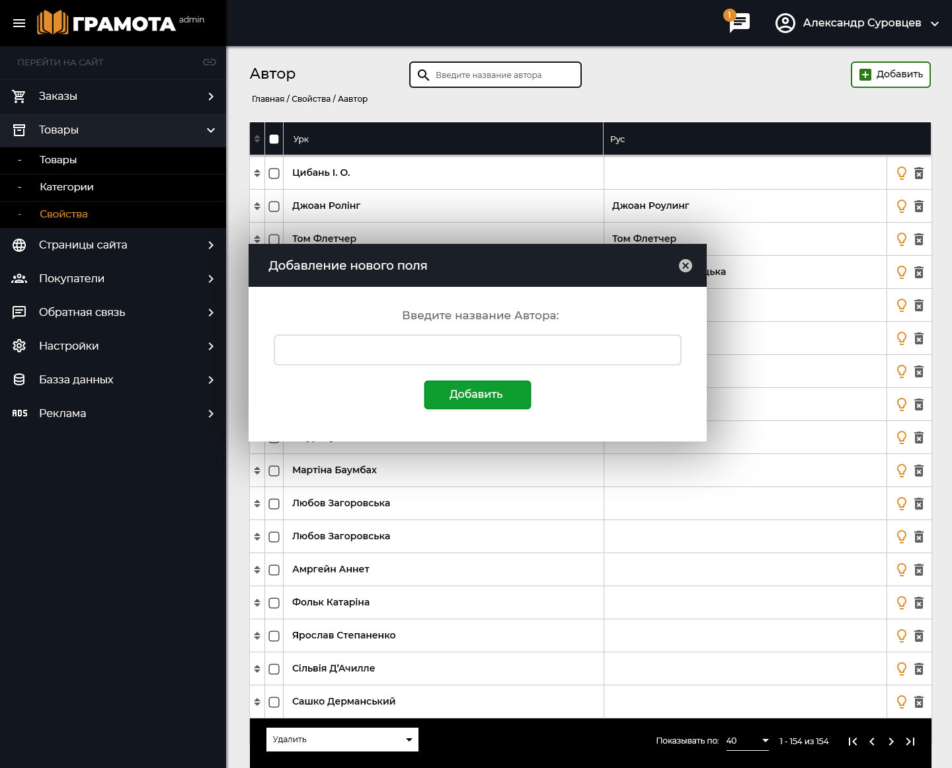
Task: Open user menu chevron by Александр Суровцев
Action: tap(935, 24)
